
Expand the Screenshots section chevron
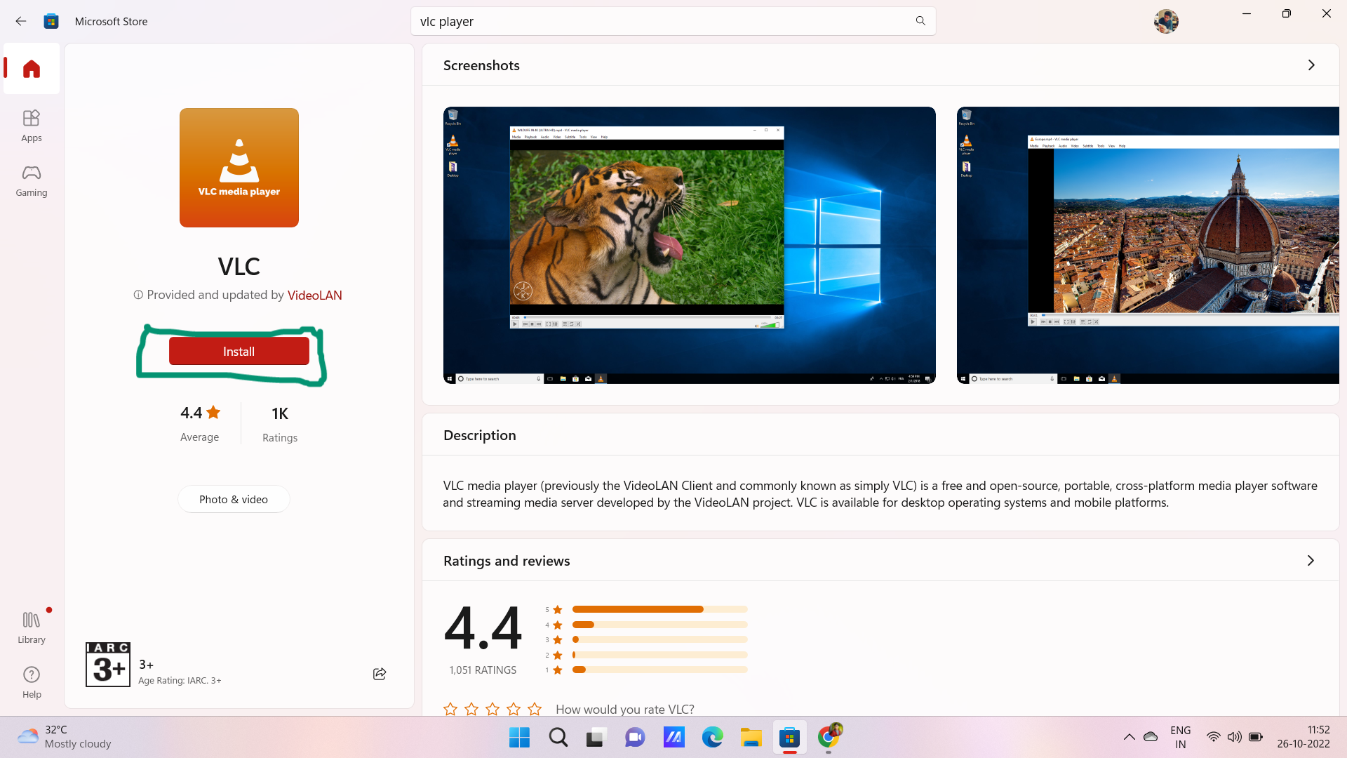[x=1312, y=65]
